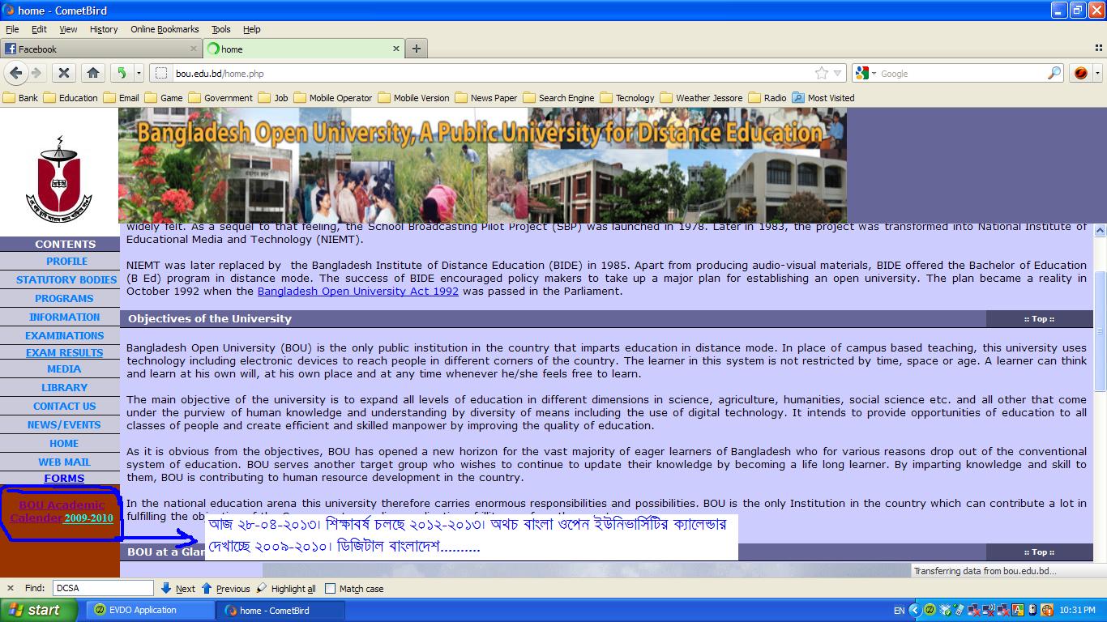Open the address bar history dropdown arrow
The width and height of the screenshot is (1107, 622).
tap(838, 73)
